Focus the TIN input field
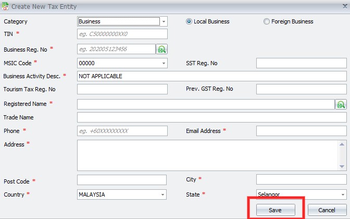The height and width of the screenshot is (219, 350). click(122, 34)
